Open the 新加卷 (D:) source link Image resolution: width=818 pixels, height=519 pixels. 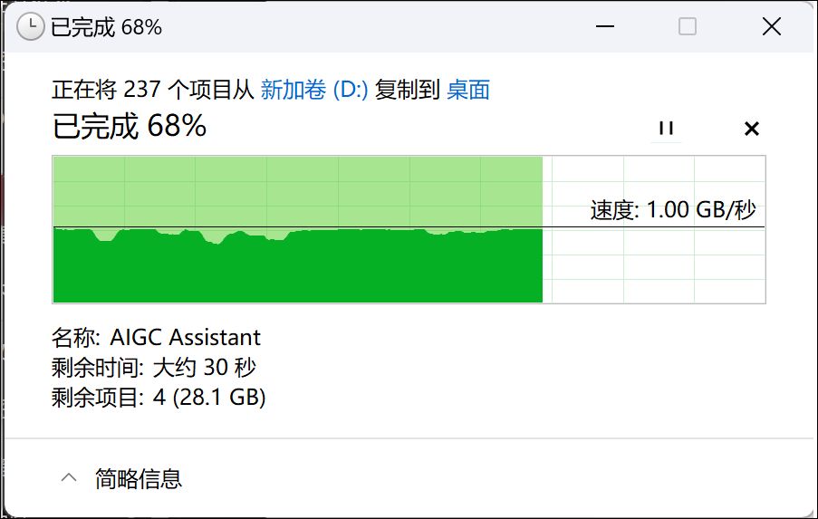pyautogui.click(x=314, y=90)
